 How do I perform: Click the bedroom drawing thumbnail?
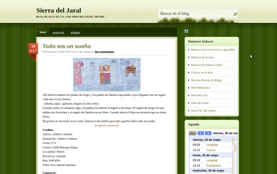(107, 75)
